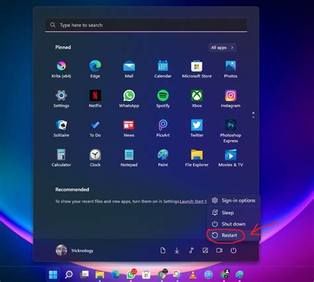Choose Restart from the power menu
Image resolution: width=314 pixels, height=282 pixels.
[233, 236]
